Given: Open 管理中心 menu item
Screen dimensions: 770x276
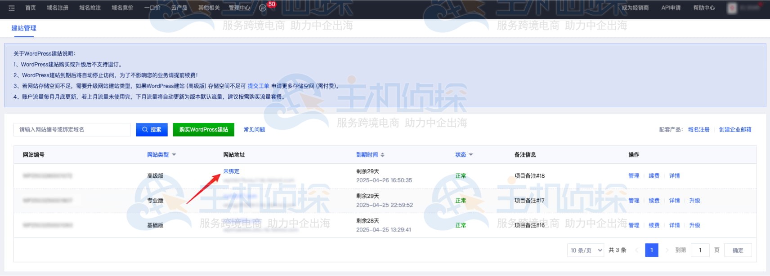Looking at the screenshot, I should click(239, 8).
